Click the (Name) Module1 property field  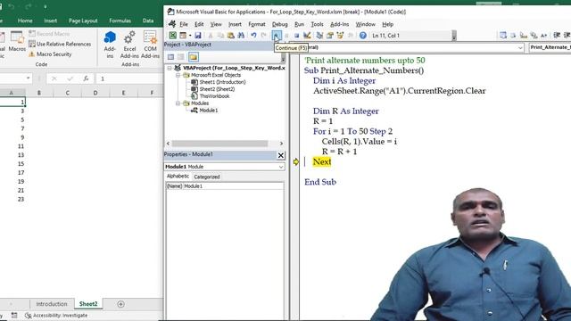(x=225, y=186)
